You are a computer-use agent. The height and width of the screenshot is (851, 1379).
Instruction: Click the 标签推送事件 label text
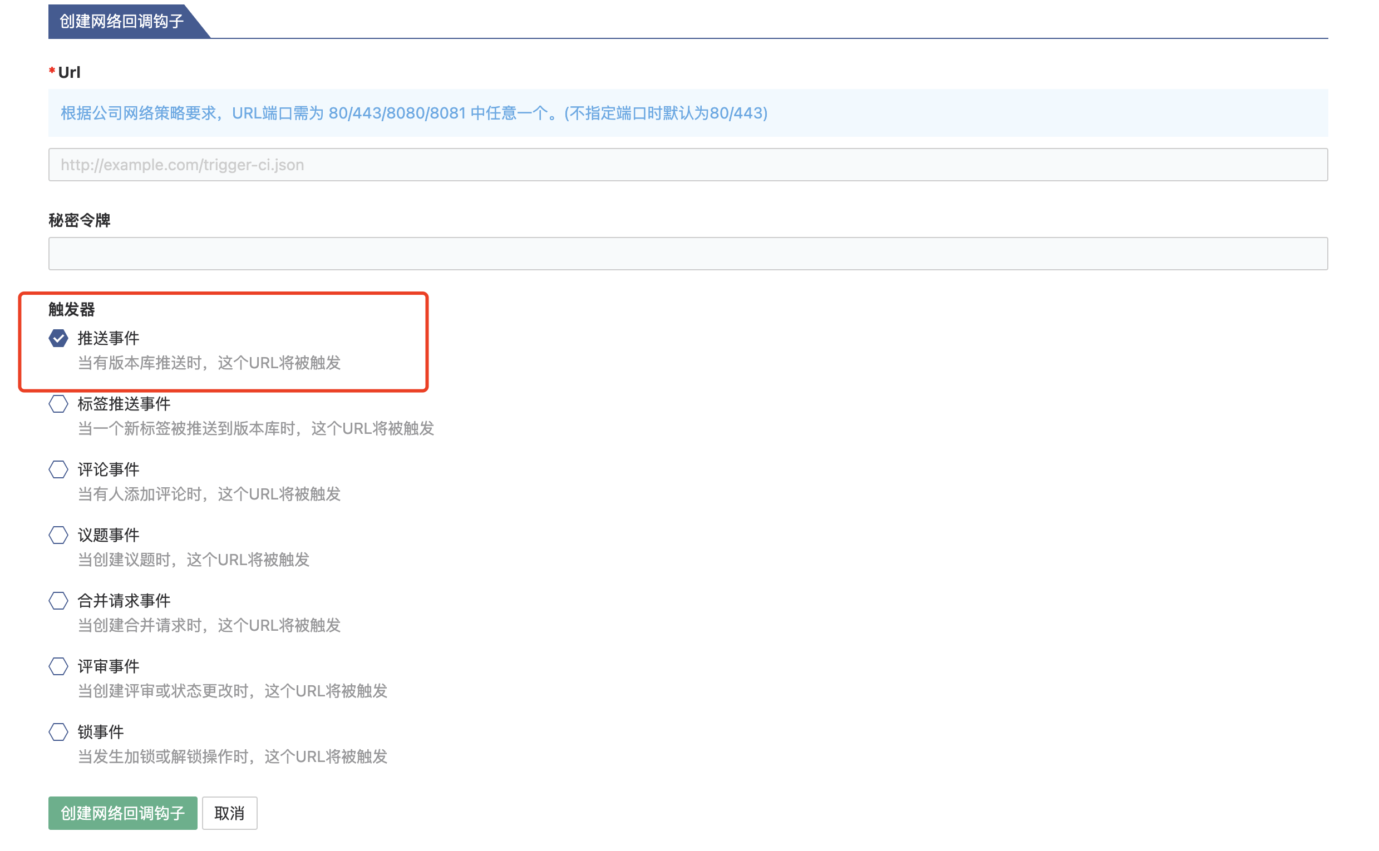[x=124, y=404]
